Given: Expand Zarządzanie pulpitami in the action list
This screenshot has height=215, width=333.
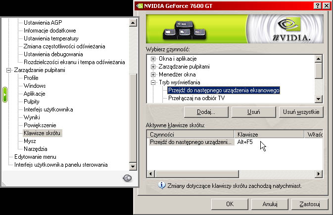Looking at the screenshot, I should [x=153, y=67].
